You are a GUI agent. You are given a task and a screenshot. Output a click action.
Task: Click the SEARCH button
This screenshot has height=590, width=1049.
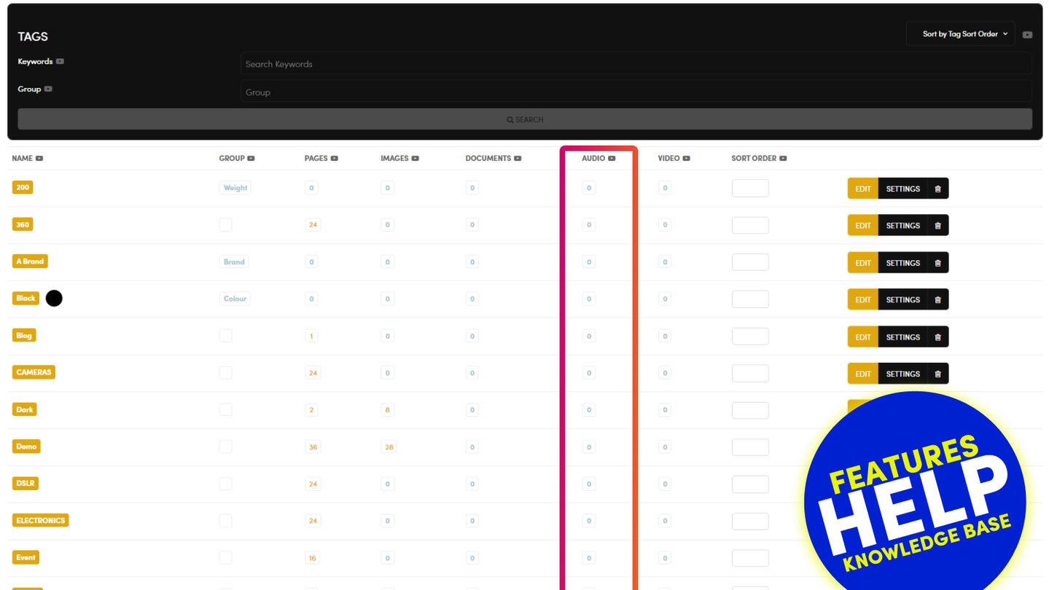(525, 119)
